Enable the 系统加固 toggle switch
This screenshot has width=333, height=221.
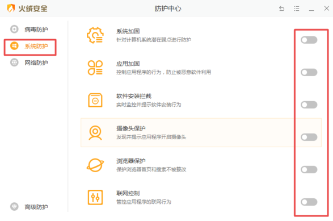pyautogui.click(x=309, y=40)
